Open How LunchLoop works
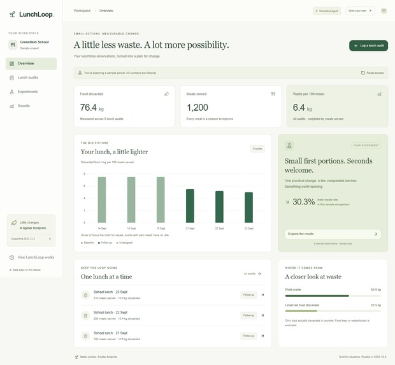This screenshot has width=395, height=365. click(x=32, y=257)
